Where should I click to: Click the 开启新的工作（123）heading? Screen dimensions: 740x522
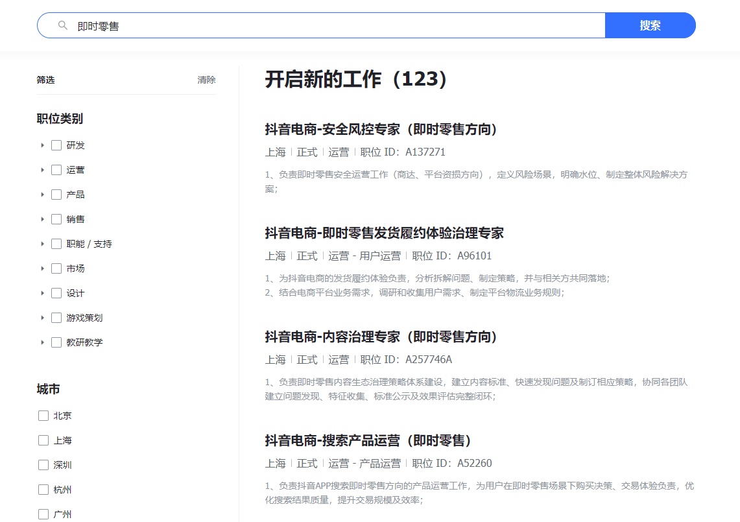pos(356,79)
